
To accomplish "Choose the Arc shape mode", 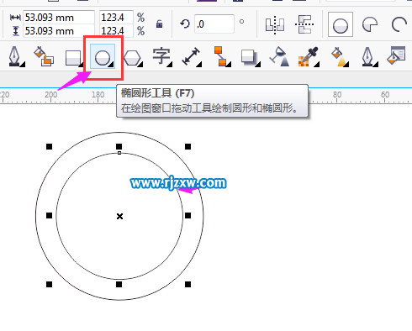I will [399, 24].
